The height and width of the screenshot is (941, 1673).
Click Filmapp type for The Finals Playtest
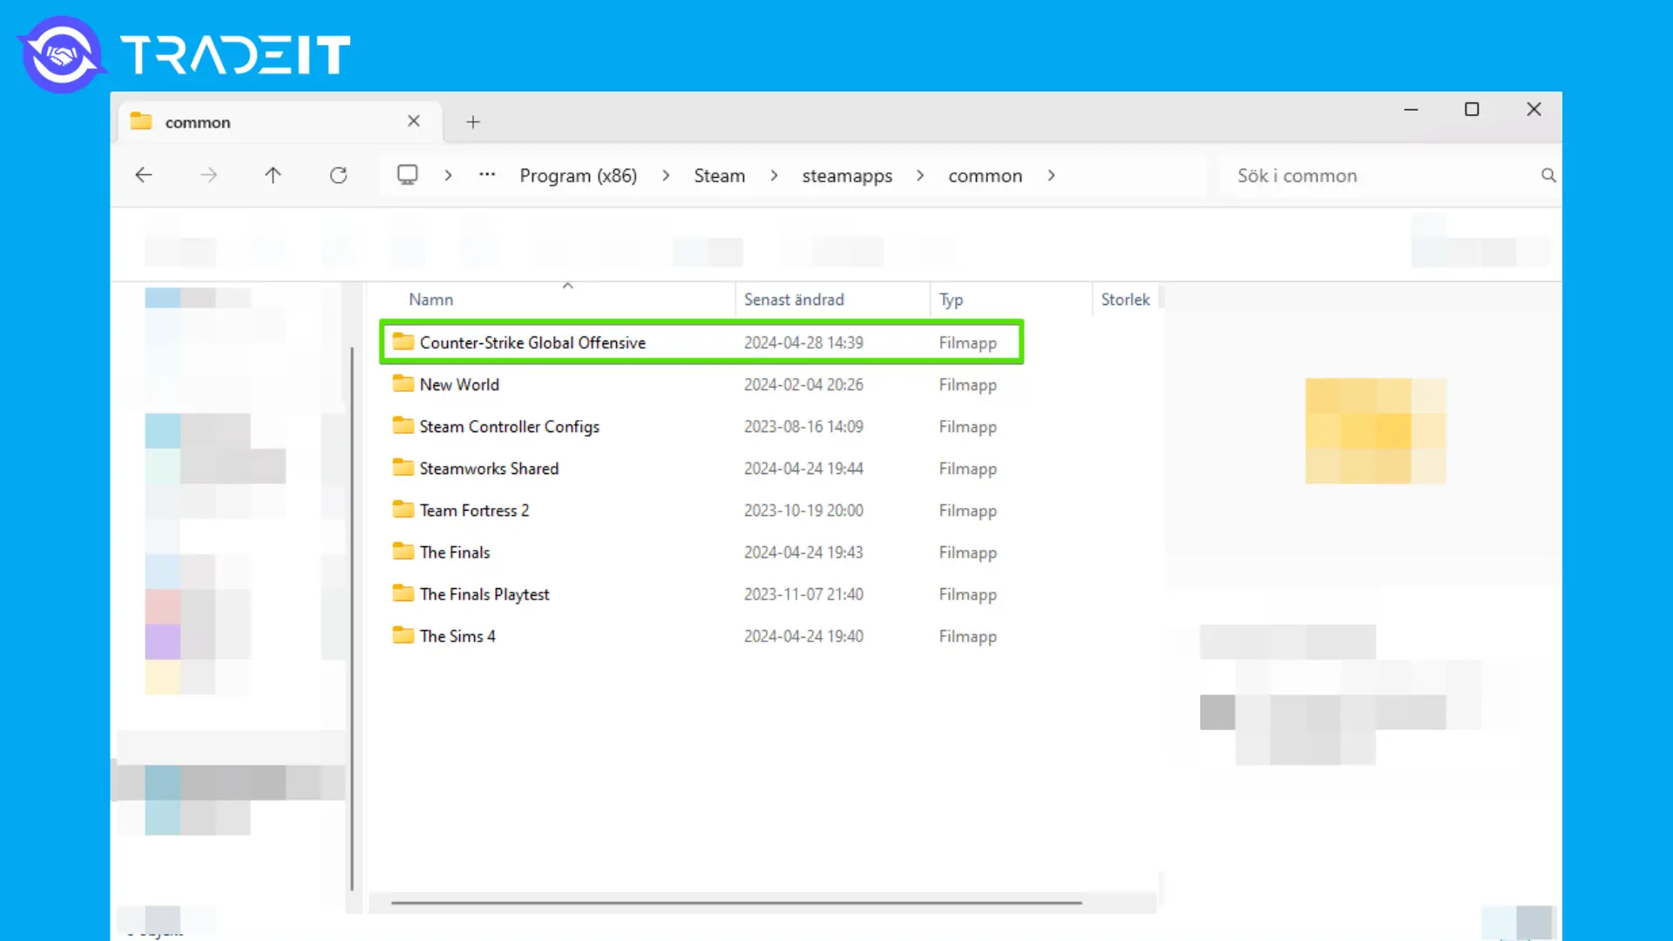tap(967, 594)
